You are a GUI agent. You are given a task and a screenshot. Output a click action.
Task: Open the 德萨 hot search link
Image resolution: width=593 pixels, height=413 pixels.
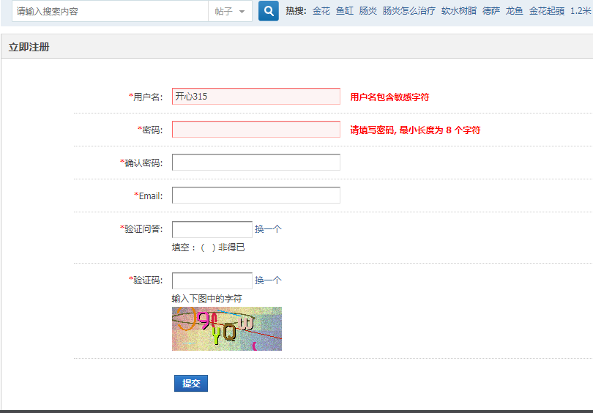(491, 11)
